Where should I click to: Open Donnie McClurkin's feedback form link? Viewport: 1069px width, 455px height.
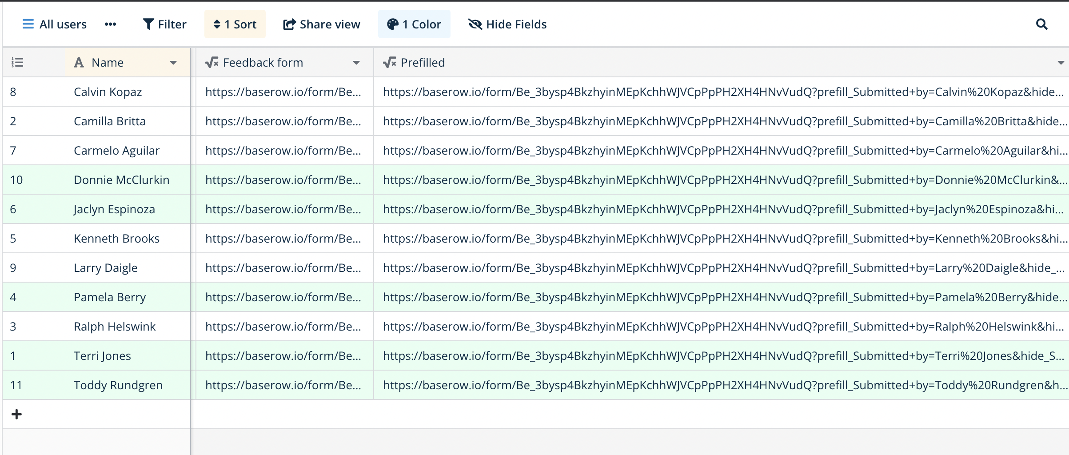pyautogui.click(x=283, y=180)
